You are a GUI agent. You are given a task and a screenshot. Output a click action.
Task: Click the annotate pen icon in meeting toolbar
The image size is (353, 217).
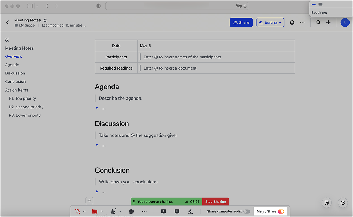(x=190, y=211)
